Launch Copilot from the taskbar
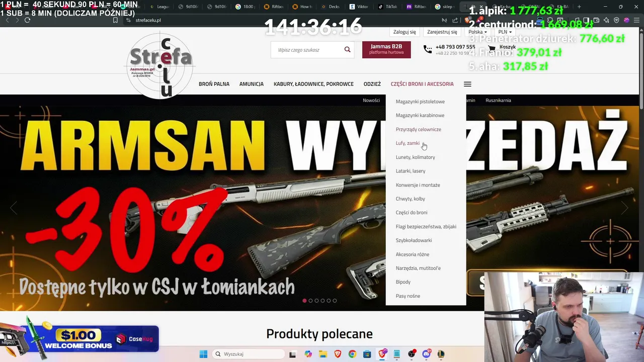The width and height of the screenshot is (644, 362). point(308,354)
